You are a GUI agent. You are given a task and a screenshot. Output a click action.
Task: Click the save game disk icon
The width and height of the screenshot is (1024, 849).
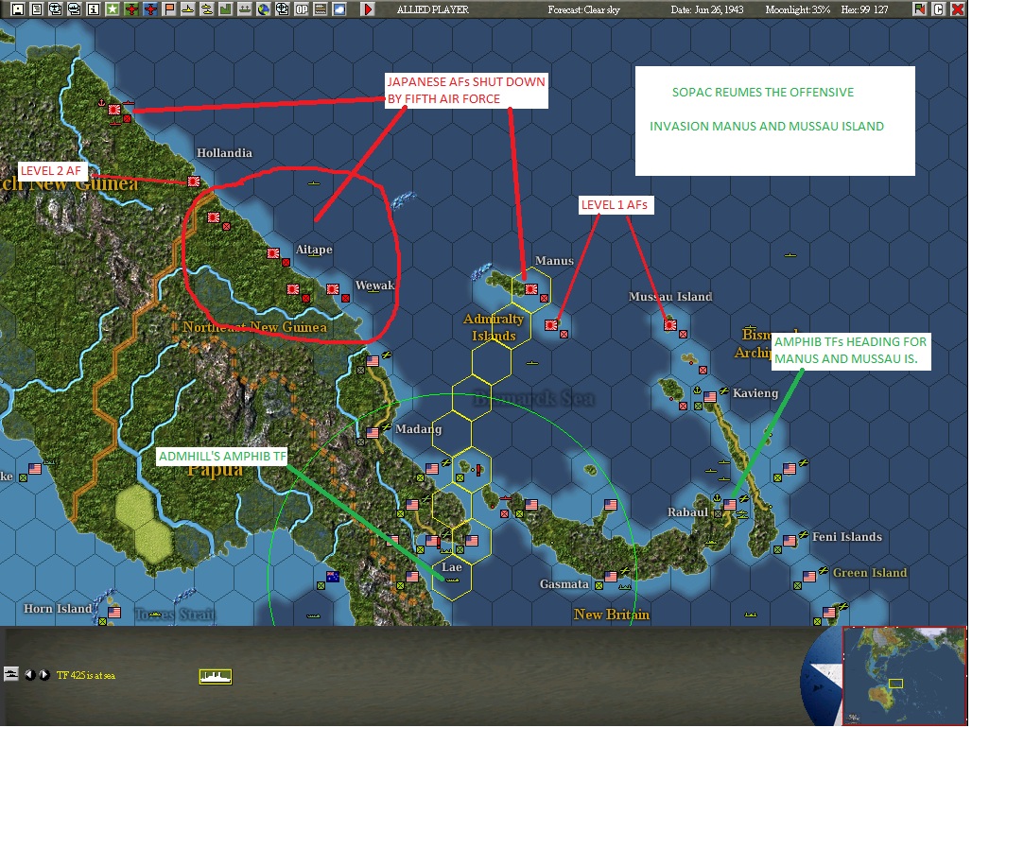[18, 9]
